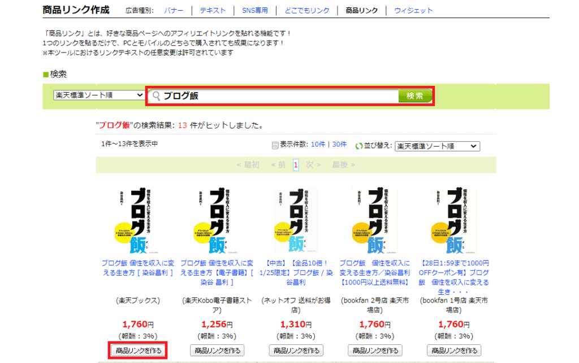Screen dimensions: 579x363
Task: Open the SNS専用 ad type tab
Action: (x=255, y=10)
